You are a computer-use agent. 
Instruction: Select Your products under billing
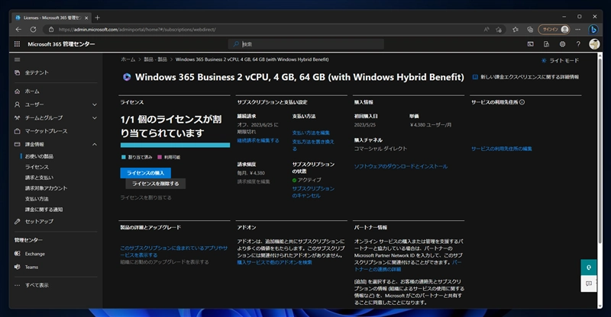[x=40, y=156]
